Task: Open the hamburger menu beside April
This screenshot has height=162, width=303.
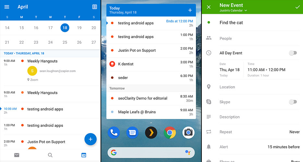Action: click(x=7, y=7)
